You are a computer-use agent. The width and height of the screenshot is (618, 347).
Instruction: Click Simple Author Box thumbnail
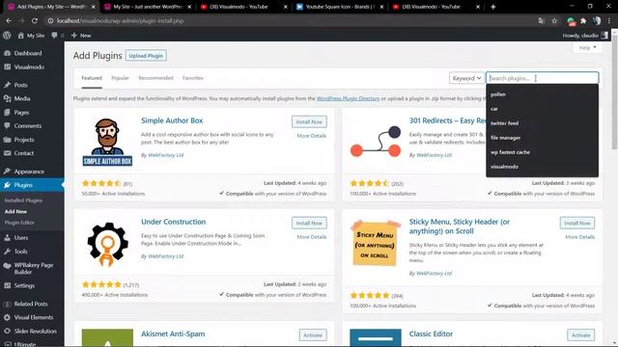[107, 142]
